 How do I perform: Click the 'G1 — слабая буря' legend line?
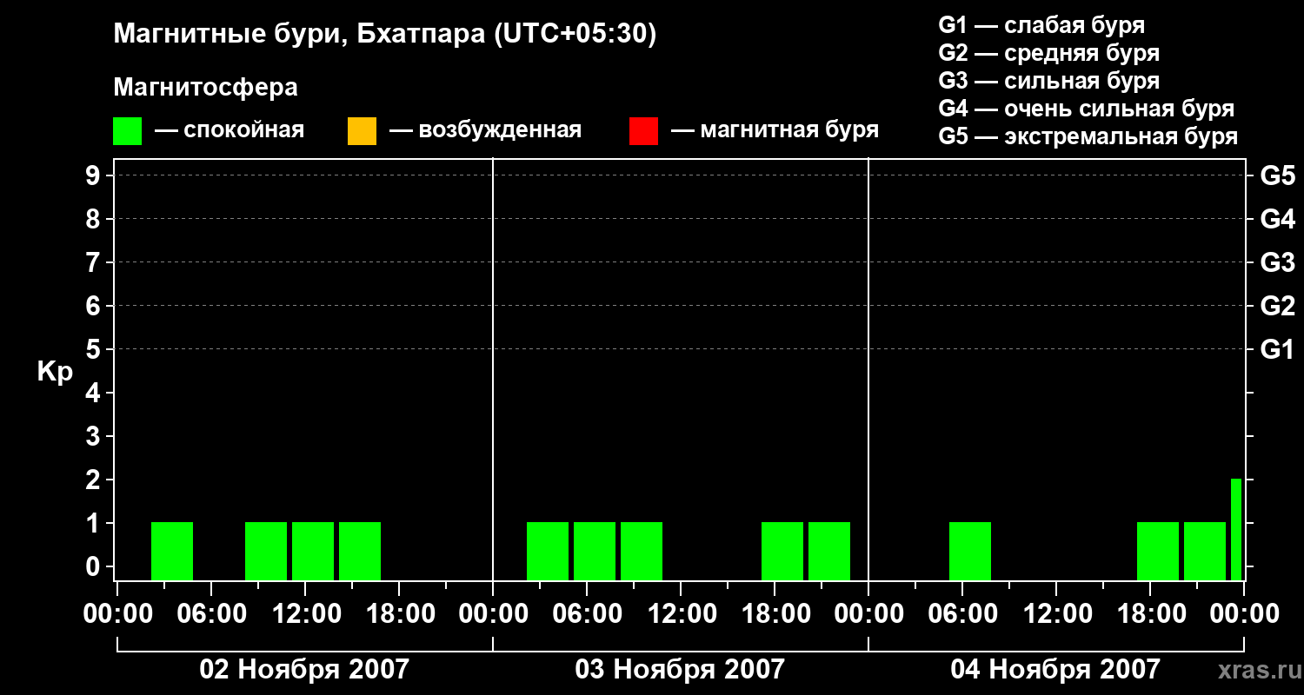[x=1041, y=25]
